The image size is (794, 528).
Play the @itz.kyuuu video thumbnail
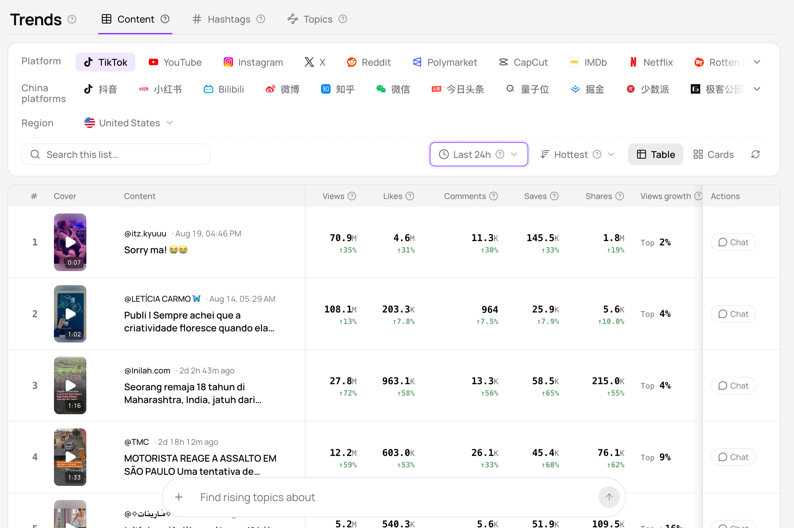pyautogui.click(x=70, y=242)
